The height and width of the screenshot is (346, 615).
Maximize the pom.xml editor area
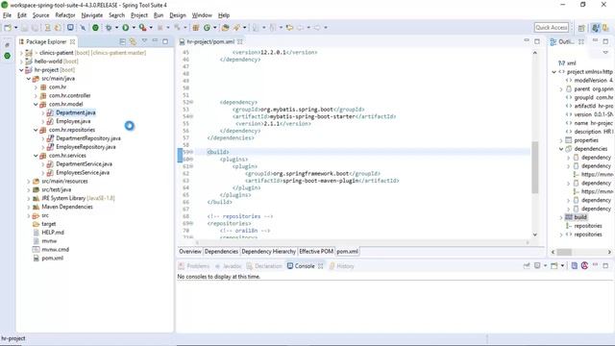tap(537, 41)
